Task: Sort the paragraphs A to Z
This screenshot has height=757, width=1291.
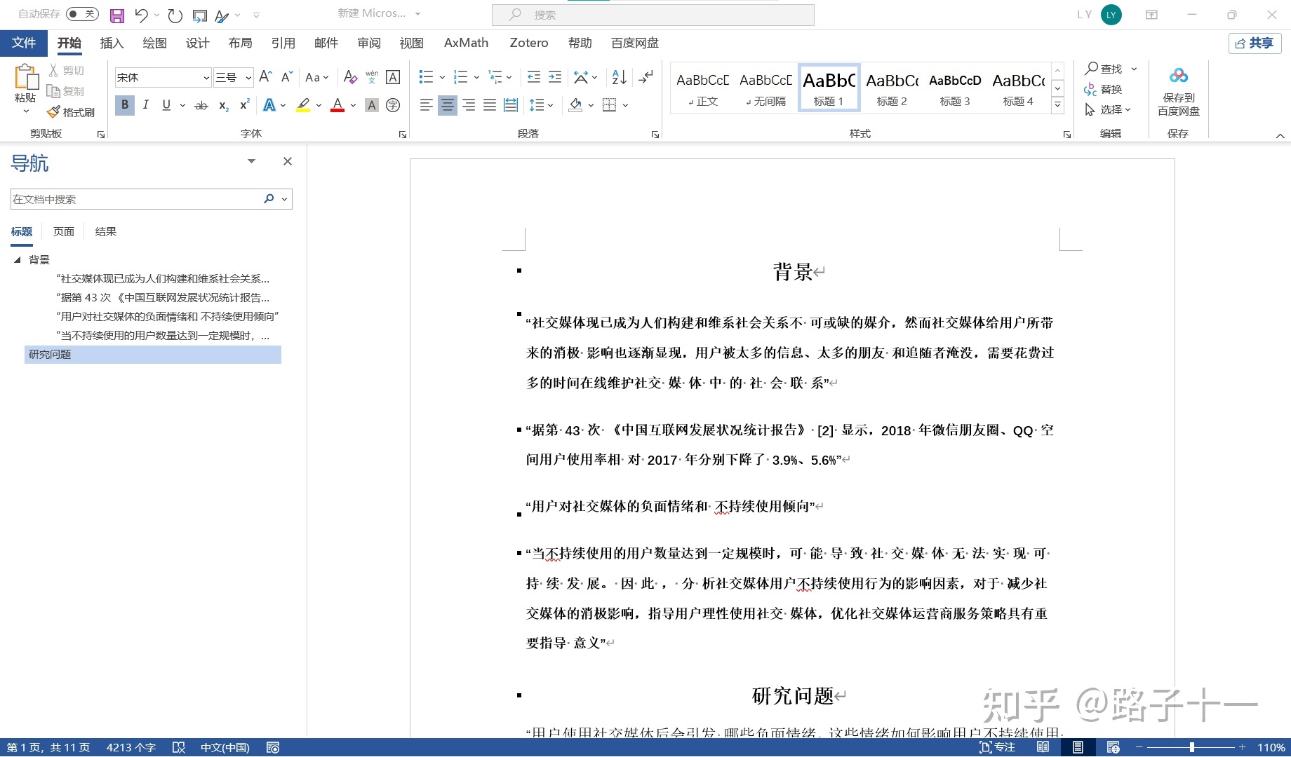Action: (x=619, y=77)
